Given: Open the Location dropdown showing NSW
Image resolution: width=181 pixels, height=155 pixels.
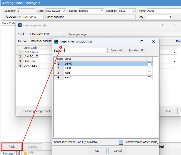Looking at the screenshot, I should (x=133, y=11).
